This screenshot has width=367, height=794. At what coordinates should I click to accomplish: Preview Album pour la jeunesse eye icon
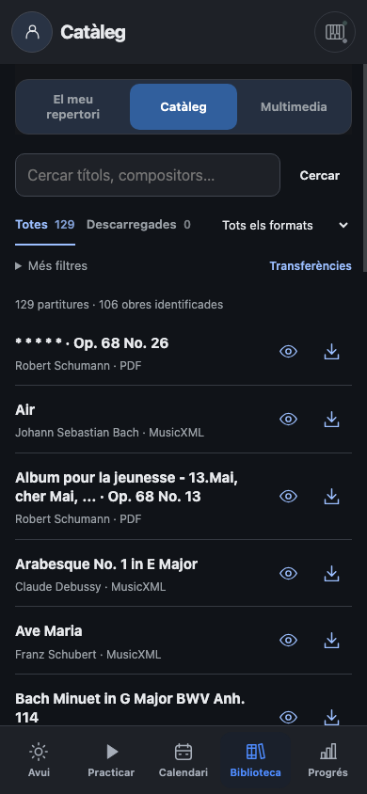[x=289, y=497]
